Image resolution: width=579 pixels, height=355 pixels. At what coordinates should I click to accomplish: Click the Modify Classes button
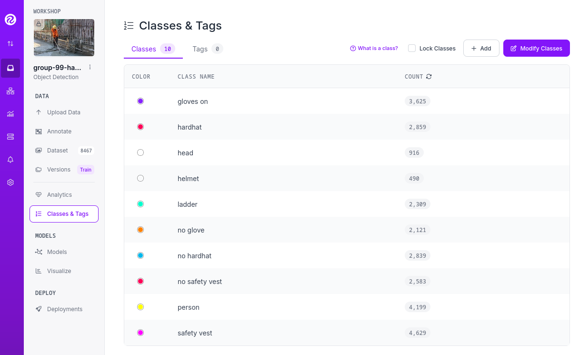536,48
